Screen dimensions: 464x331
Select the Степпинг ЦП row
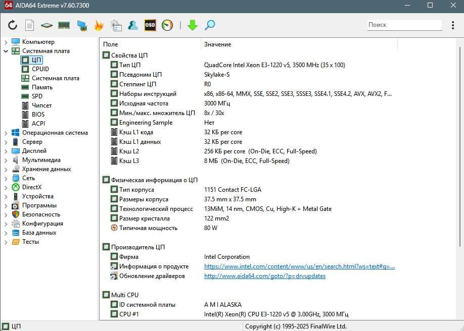[249, 84]
